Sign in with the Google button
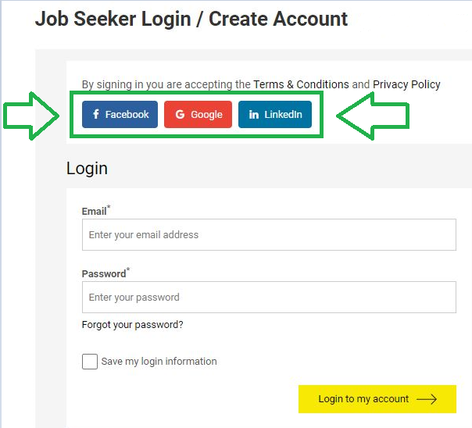472x428 pixels. 198,115
